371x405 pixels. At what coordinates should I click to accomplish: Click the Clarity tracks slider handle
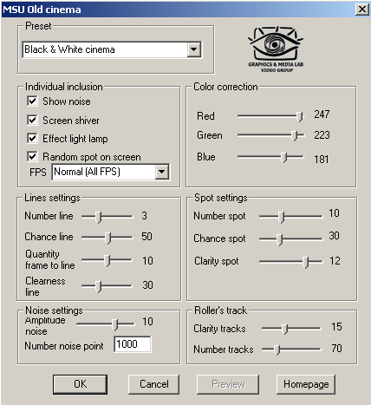coord(285,330)
